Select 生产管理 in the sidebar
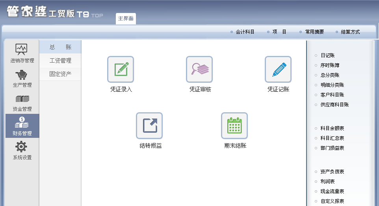 click(22, 79)
